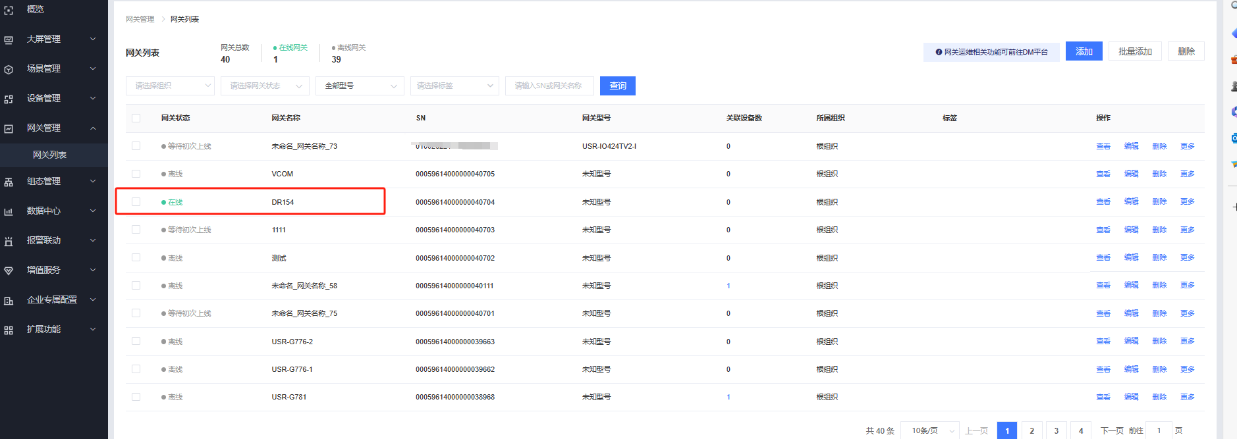The height and width of the screenshot is (439, 1237).
Task: Open the 请选择网关状态 status dropdown
Action: pyautogui.click(x=265, y=86)
